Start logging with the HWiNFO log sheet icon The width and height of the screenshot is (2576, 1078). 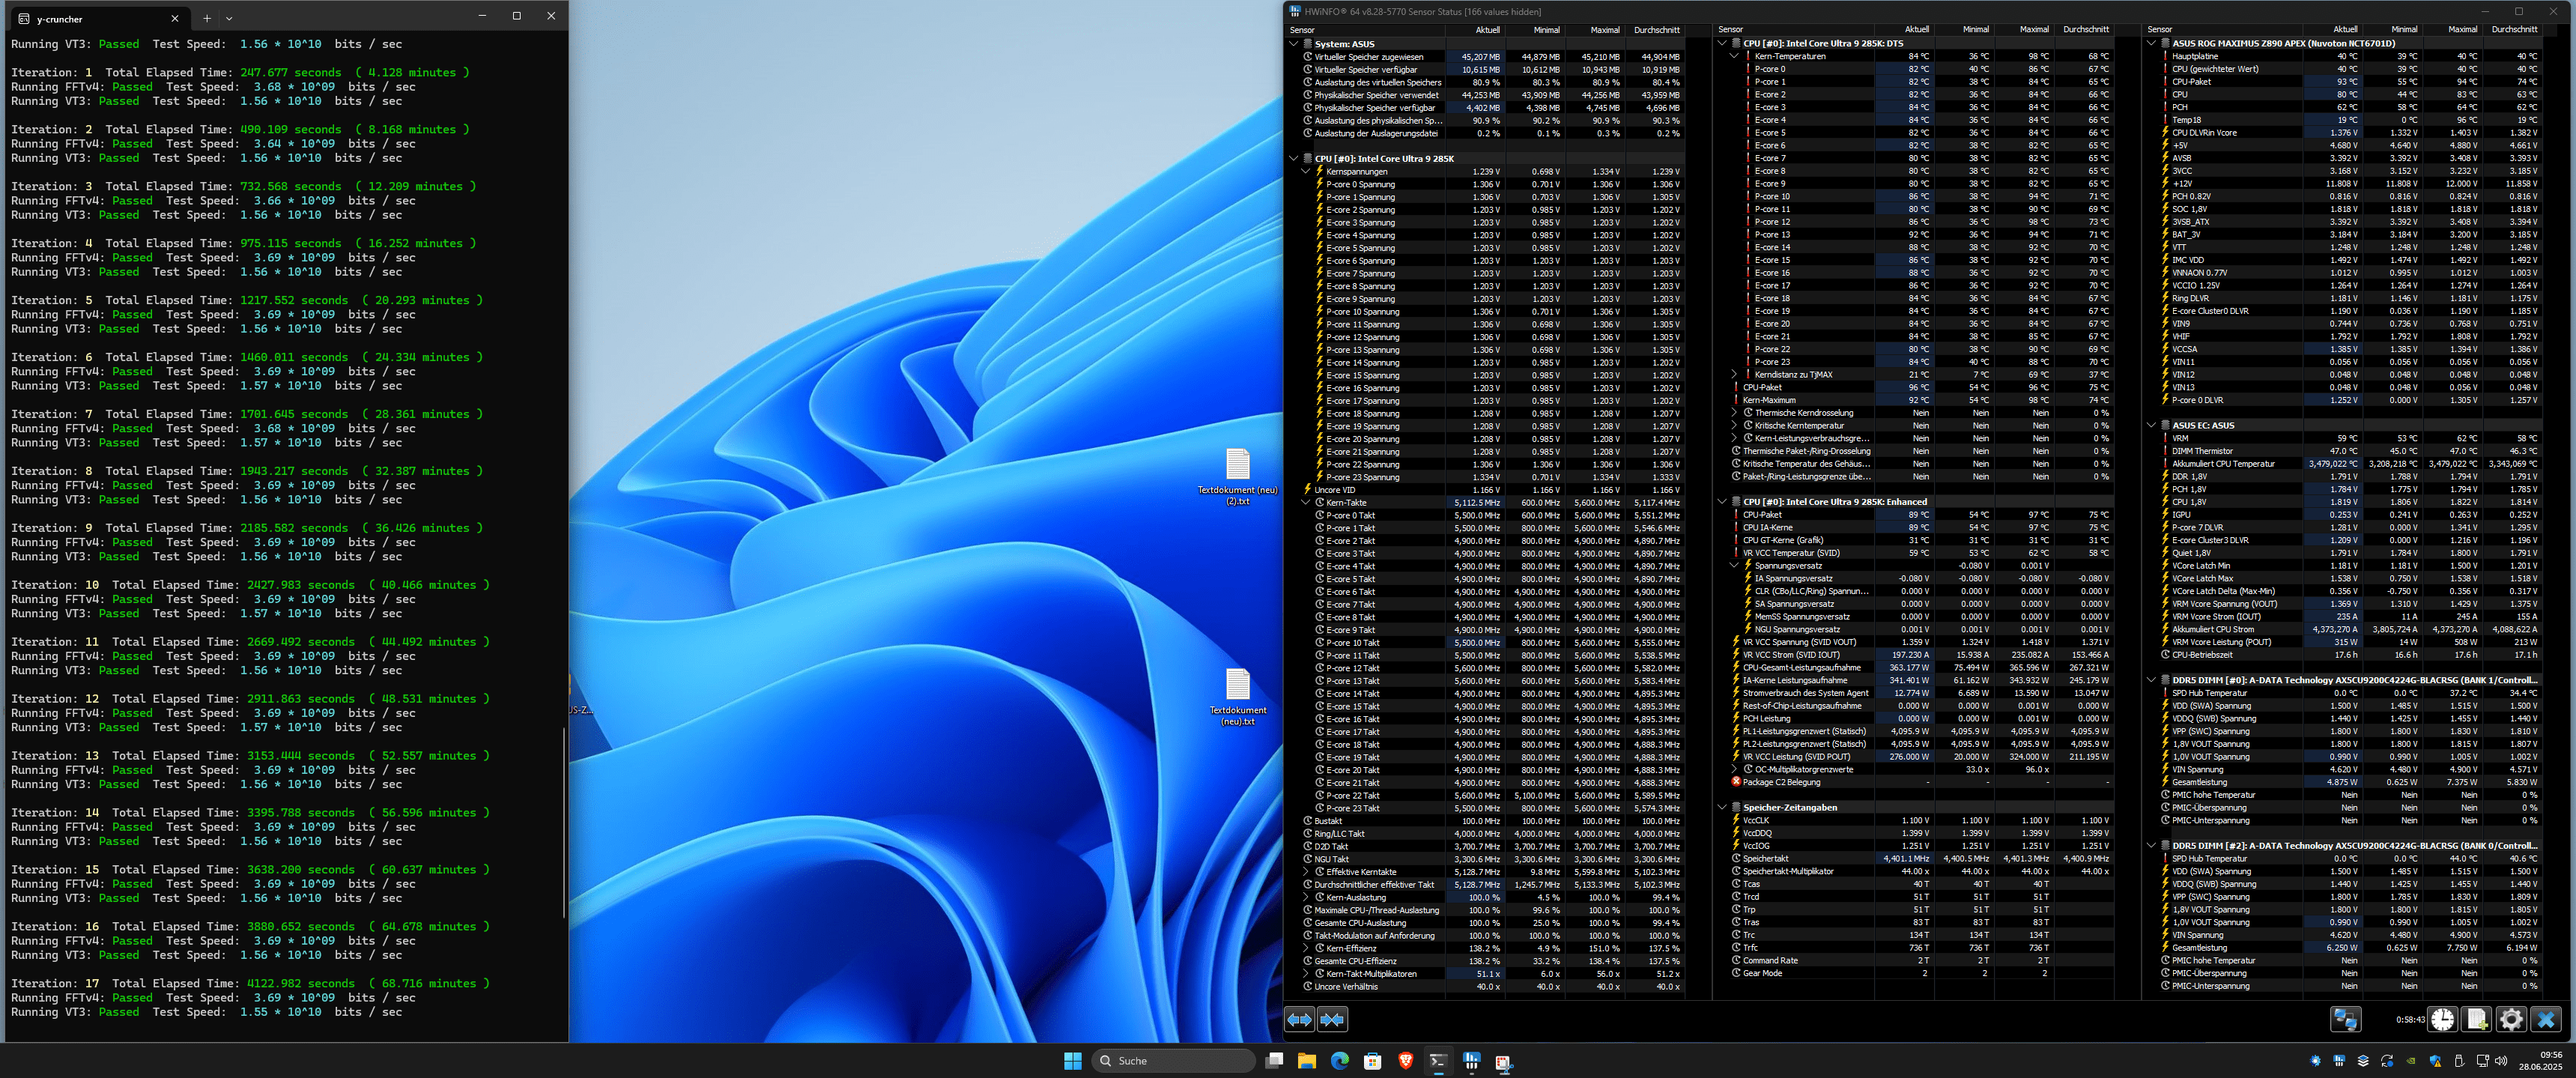(x=2477, y=1019)
